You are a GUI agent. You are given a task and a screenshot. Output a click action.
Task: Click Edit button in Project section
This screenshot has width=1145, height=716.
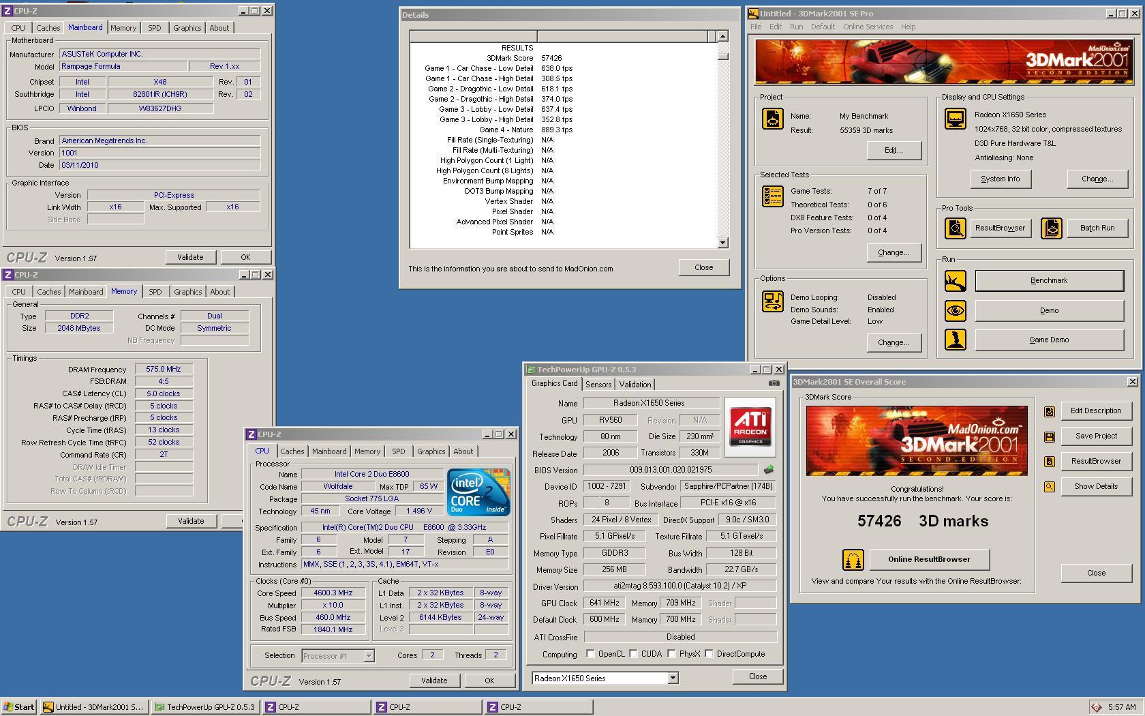coord(894,150)
